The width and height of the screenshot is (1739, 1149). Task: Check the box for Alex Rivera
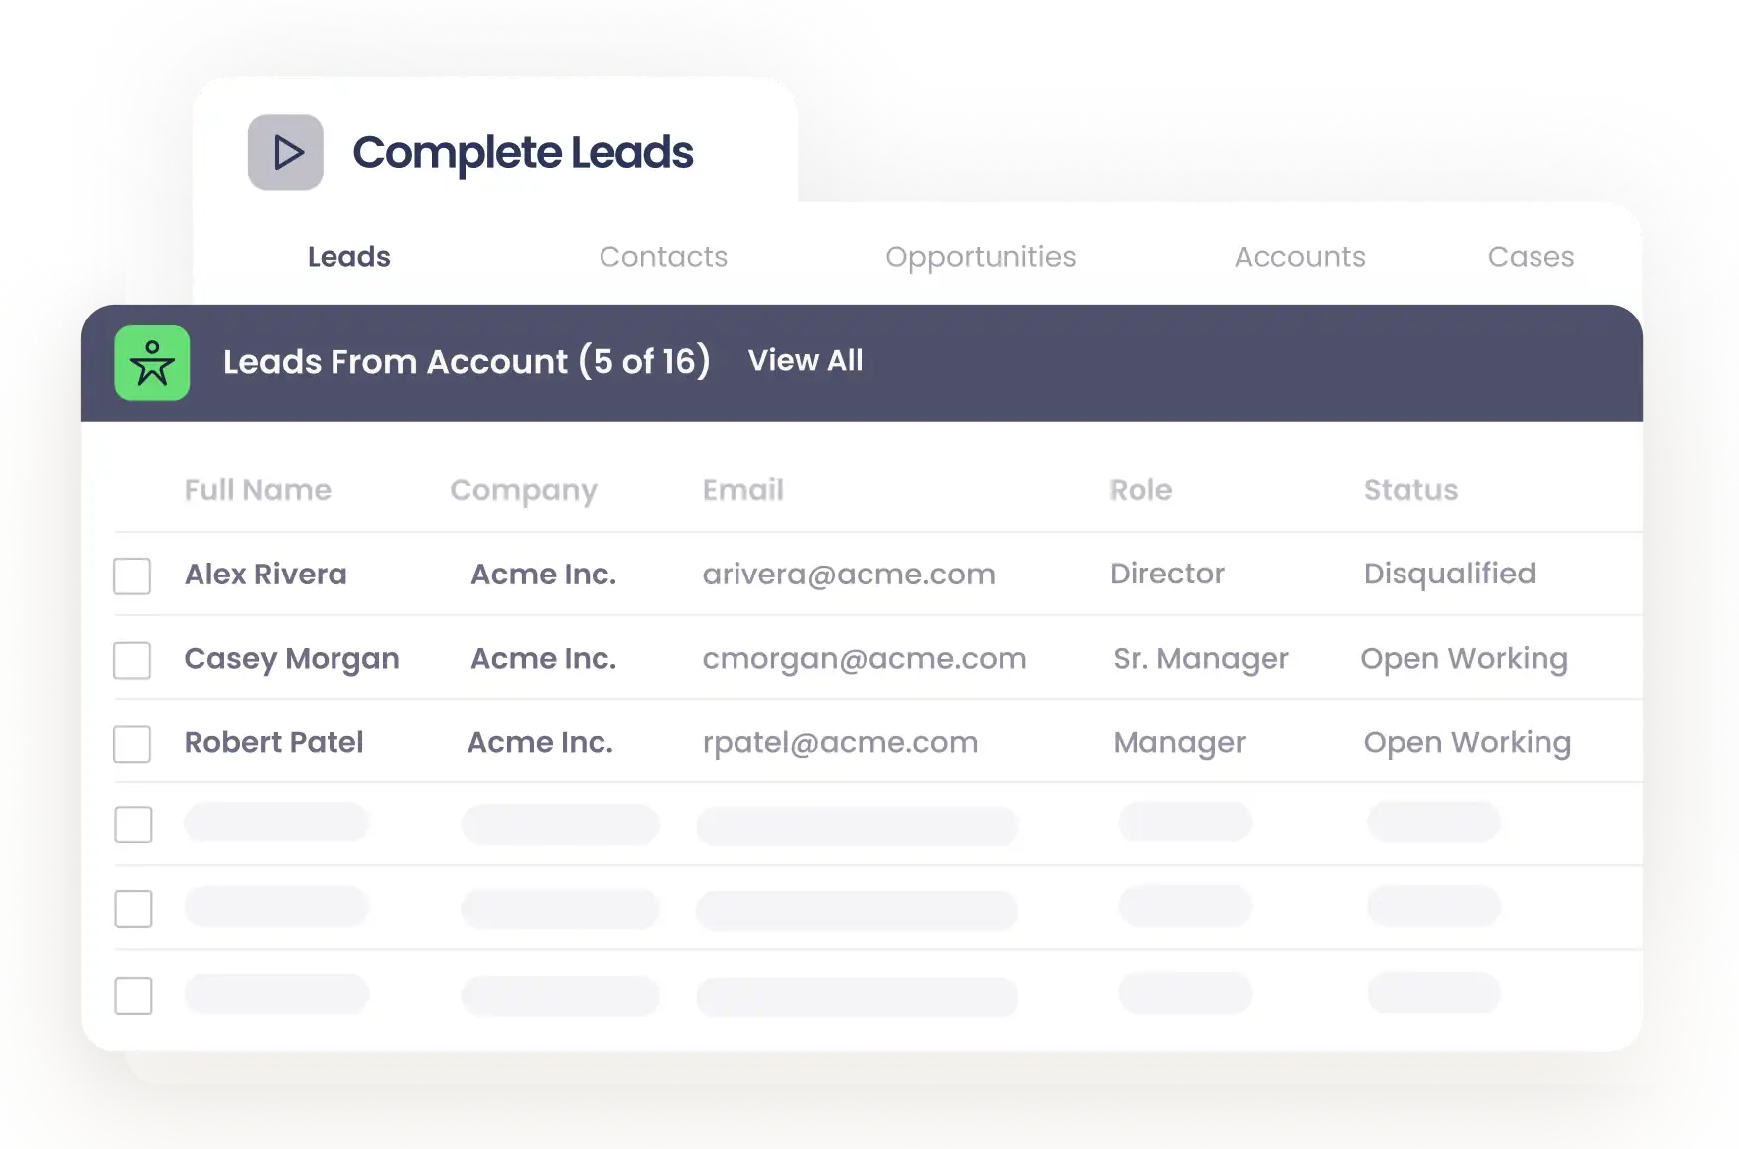tap(132, 575)
